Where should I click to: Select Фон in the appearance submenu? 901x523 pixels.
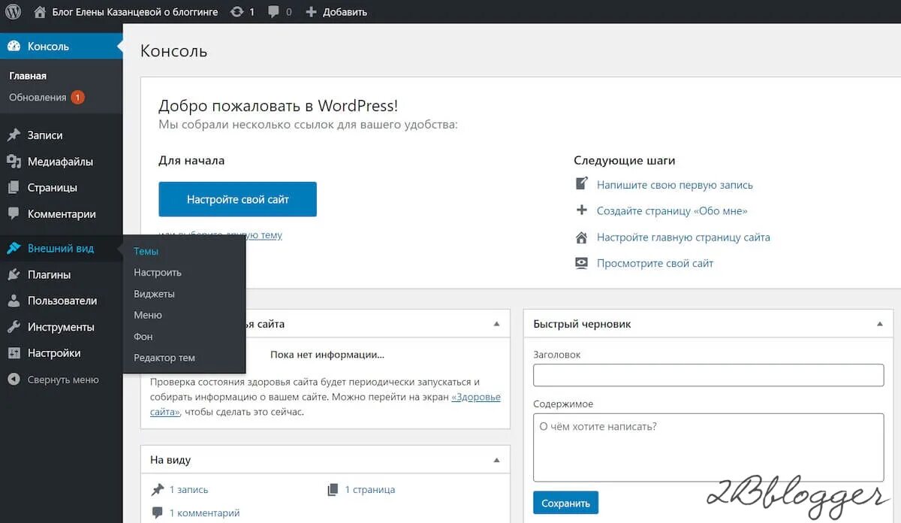point(143,337)
